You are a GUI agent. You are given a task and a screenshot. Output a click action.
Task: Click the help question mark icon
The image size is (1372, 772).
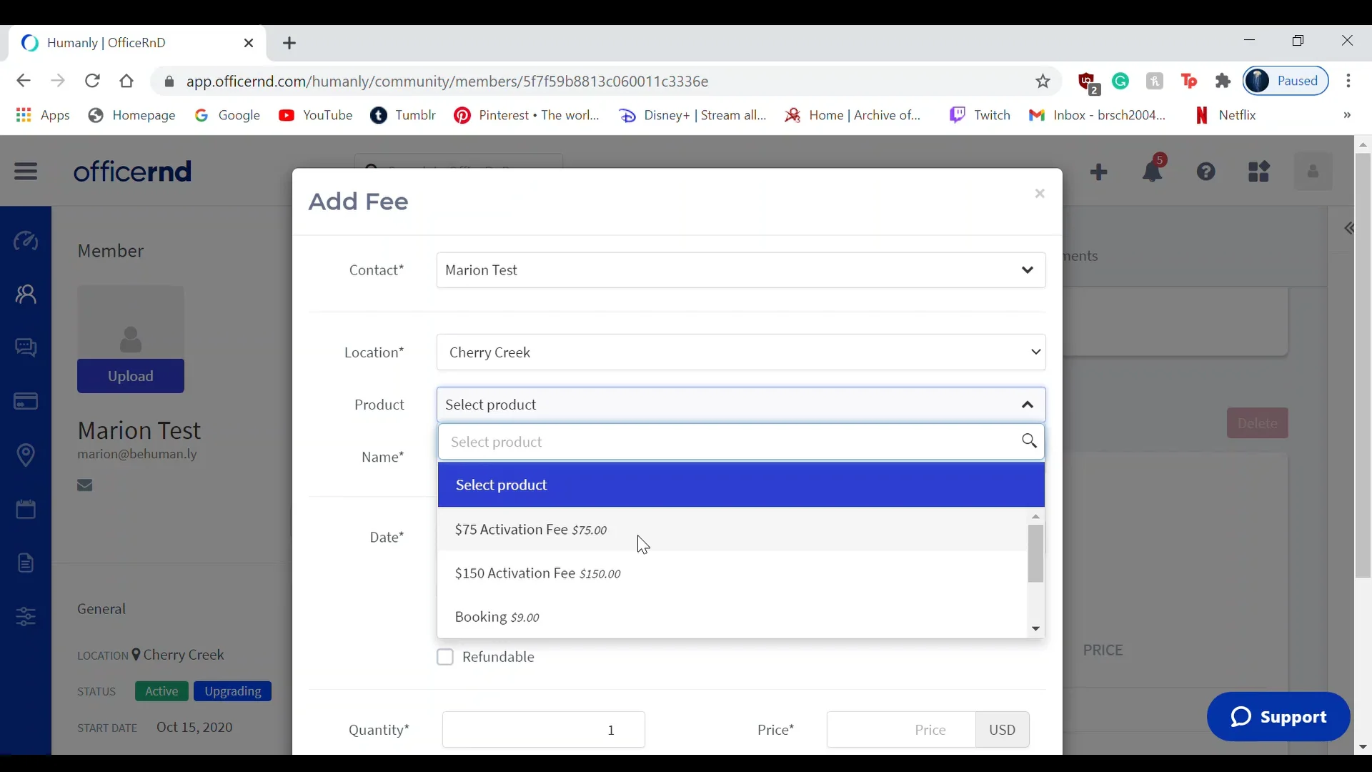click(1206, 172)
